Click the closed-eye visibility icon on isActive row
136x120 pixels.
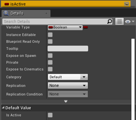(127, 4)
